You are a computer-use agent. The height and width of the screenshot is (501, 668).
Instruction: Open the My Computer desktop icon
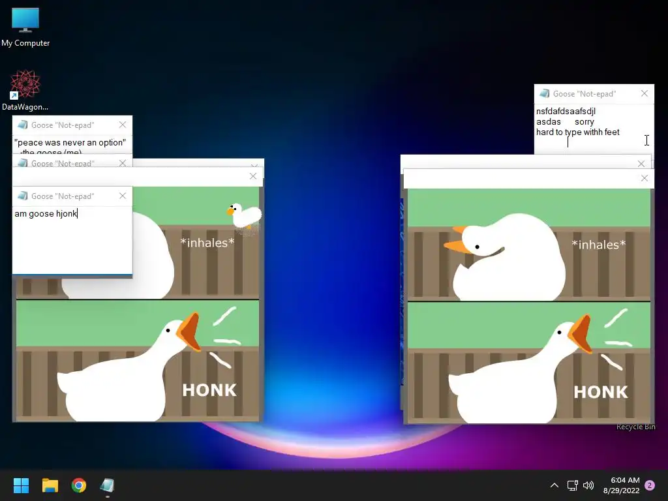click(25, 26)
